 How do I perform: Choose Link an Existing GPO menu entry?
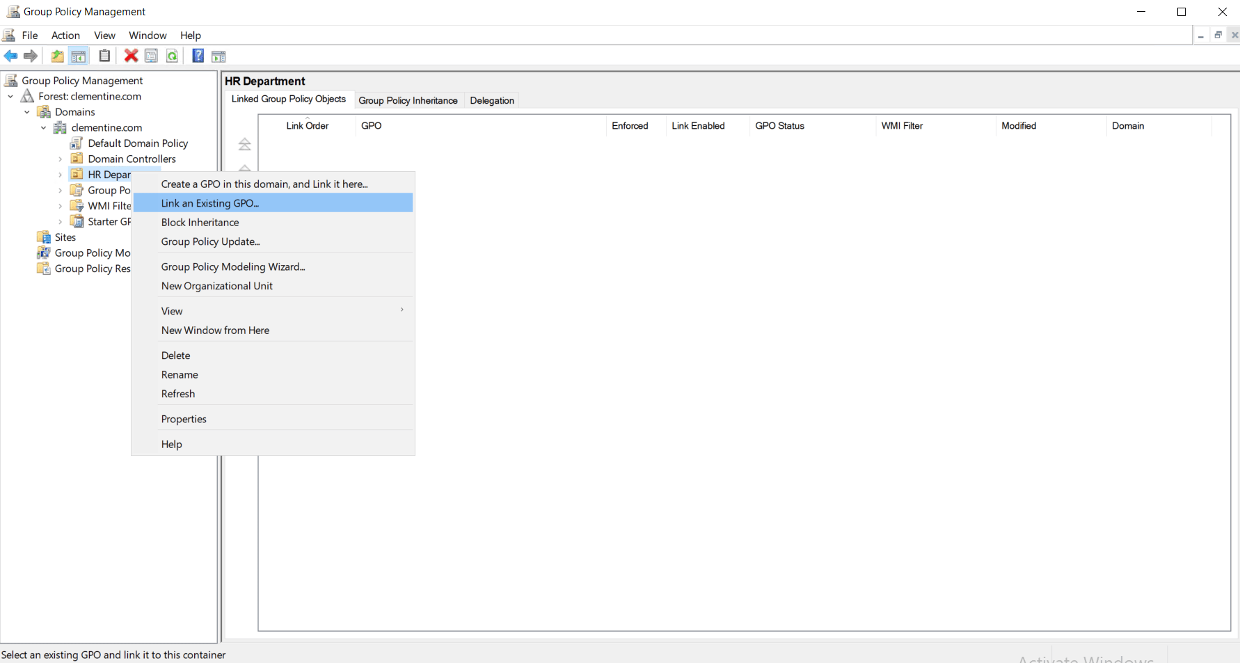[x=210, y=203]
